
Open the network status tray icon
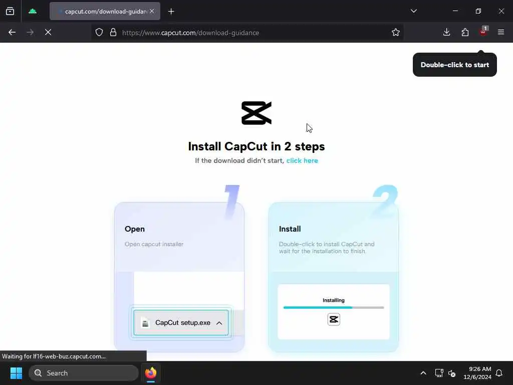click(439, 373)
